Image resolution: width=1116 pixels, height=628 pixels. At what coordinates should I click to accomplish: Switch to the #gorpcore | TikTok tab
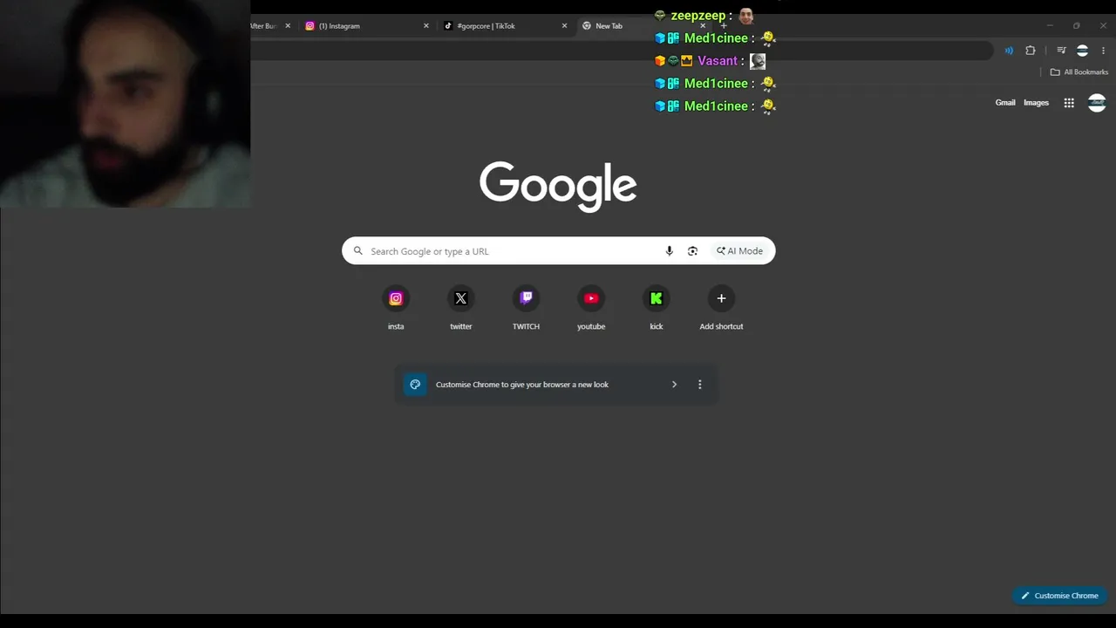pyautogui.click(x=504, y=26)
